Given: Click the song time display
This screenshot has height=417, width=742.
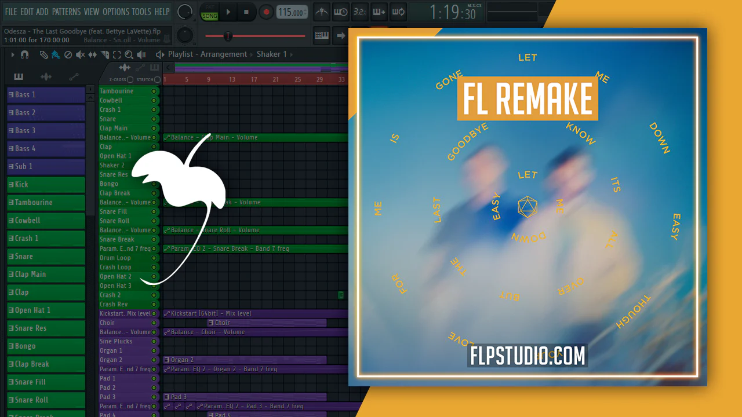Looking at the screenshot, I should pos(453,12).
